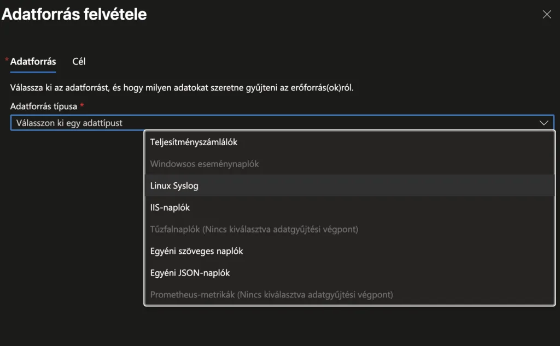Click the 'Adatforrás felvétele' panel title
560x346 pixels.
click(x=74, y=14)
